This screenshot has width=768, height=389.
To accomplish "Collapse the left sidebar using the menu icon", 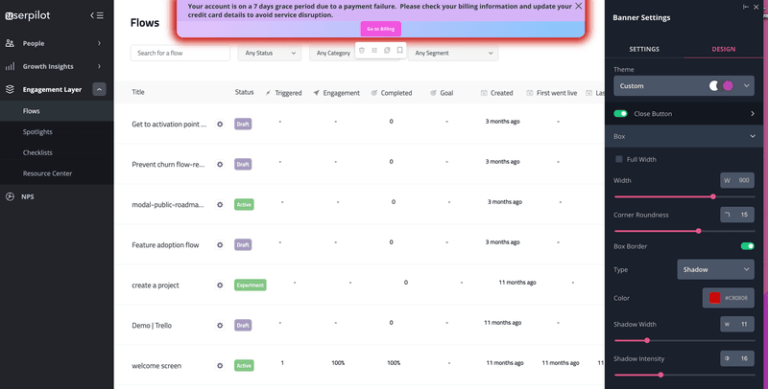I will pyautogui.click(x=96, y=15).
